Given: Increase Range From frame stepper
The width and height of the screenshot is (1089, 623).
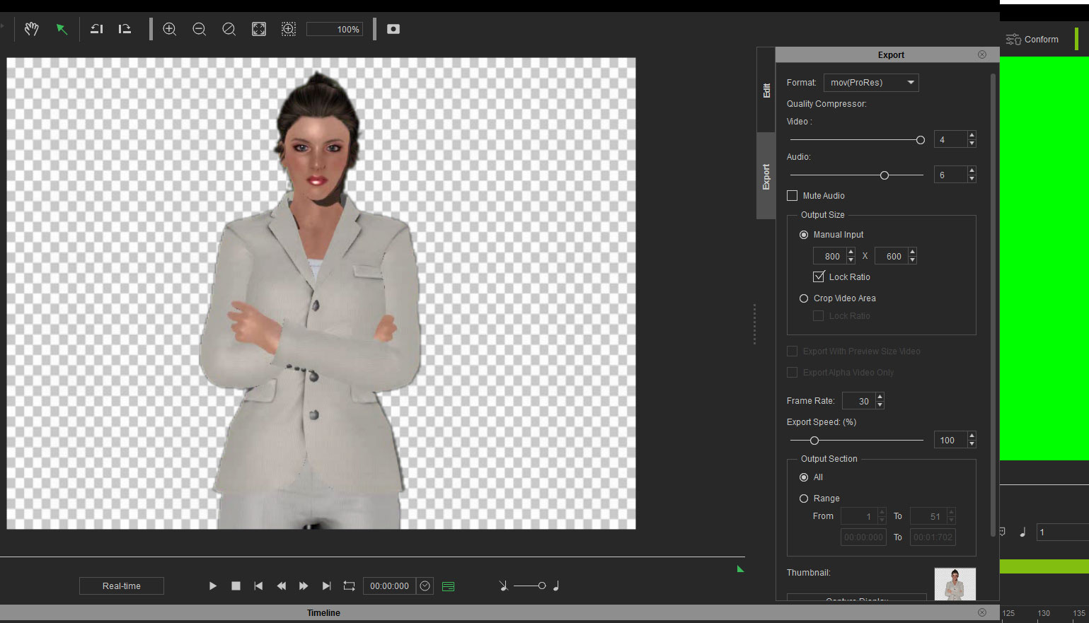Looking at the screenshot, I should coord(882,512).
